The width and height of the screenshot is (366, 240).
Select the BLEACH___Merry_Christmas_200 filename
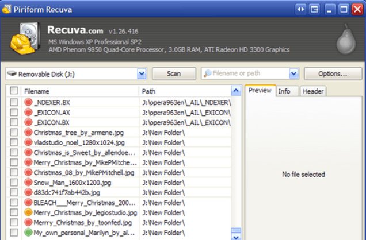(85, 203)
